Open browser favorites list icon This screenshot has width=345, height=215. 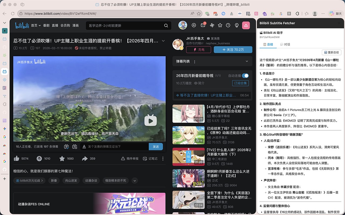pyautogui.click(x=307, y=13)
